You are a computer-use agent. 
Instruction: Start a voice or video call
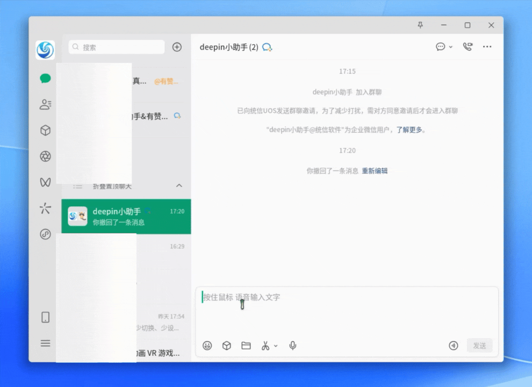click(x=468, y=47)
